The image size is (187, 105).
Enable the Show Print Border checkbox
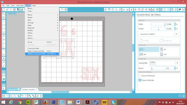[140, 76]
